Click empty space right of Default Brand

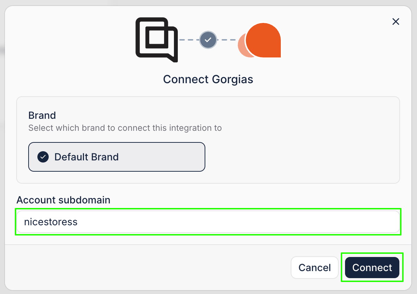pos(300,157)
